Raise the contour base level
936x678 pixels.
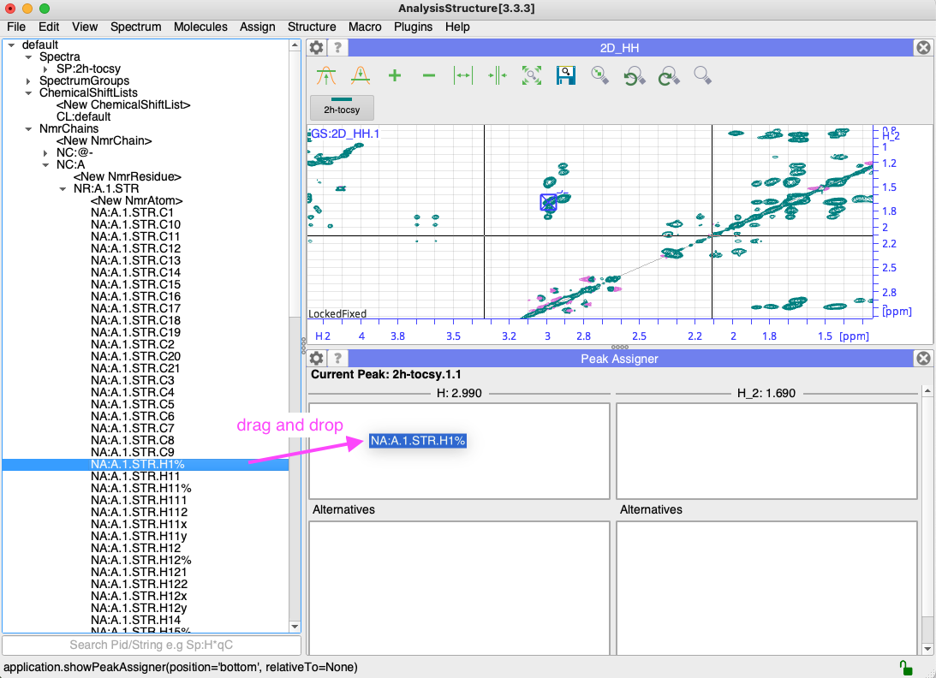pos(326,76)
